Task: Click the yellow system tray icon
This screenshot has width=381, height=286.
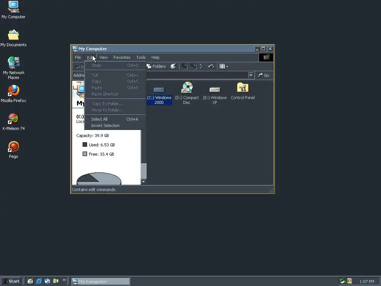Action: point(349,281)
